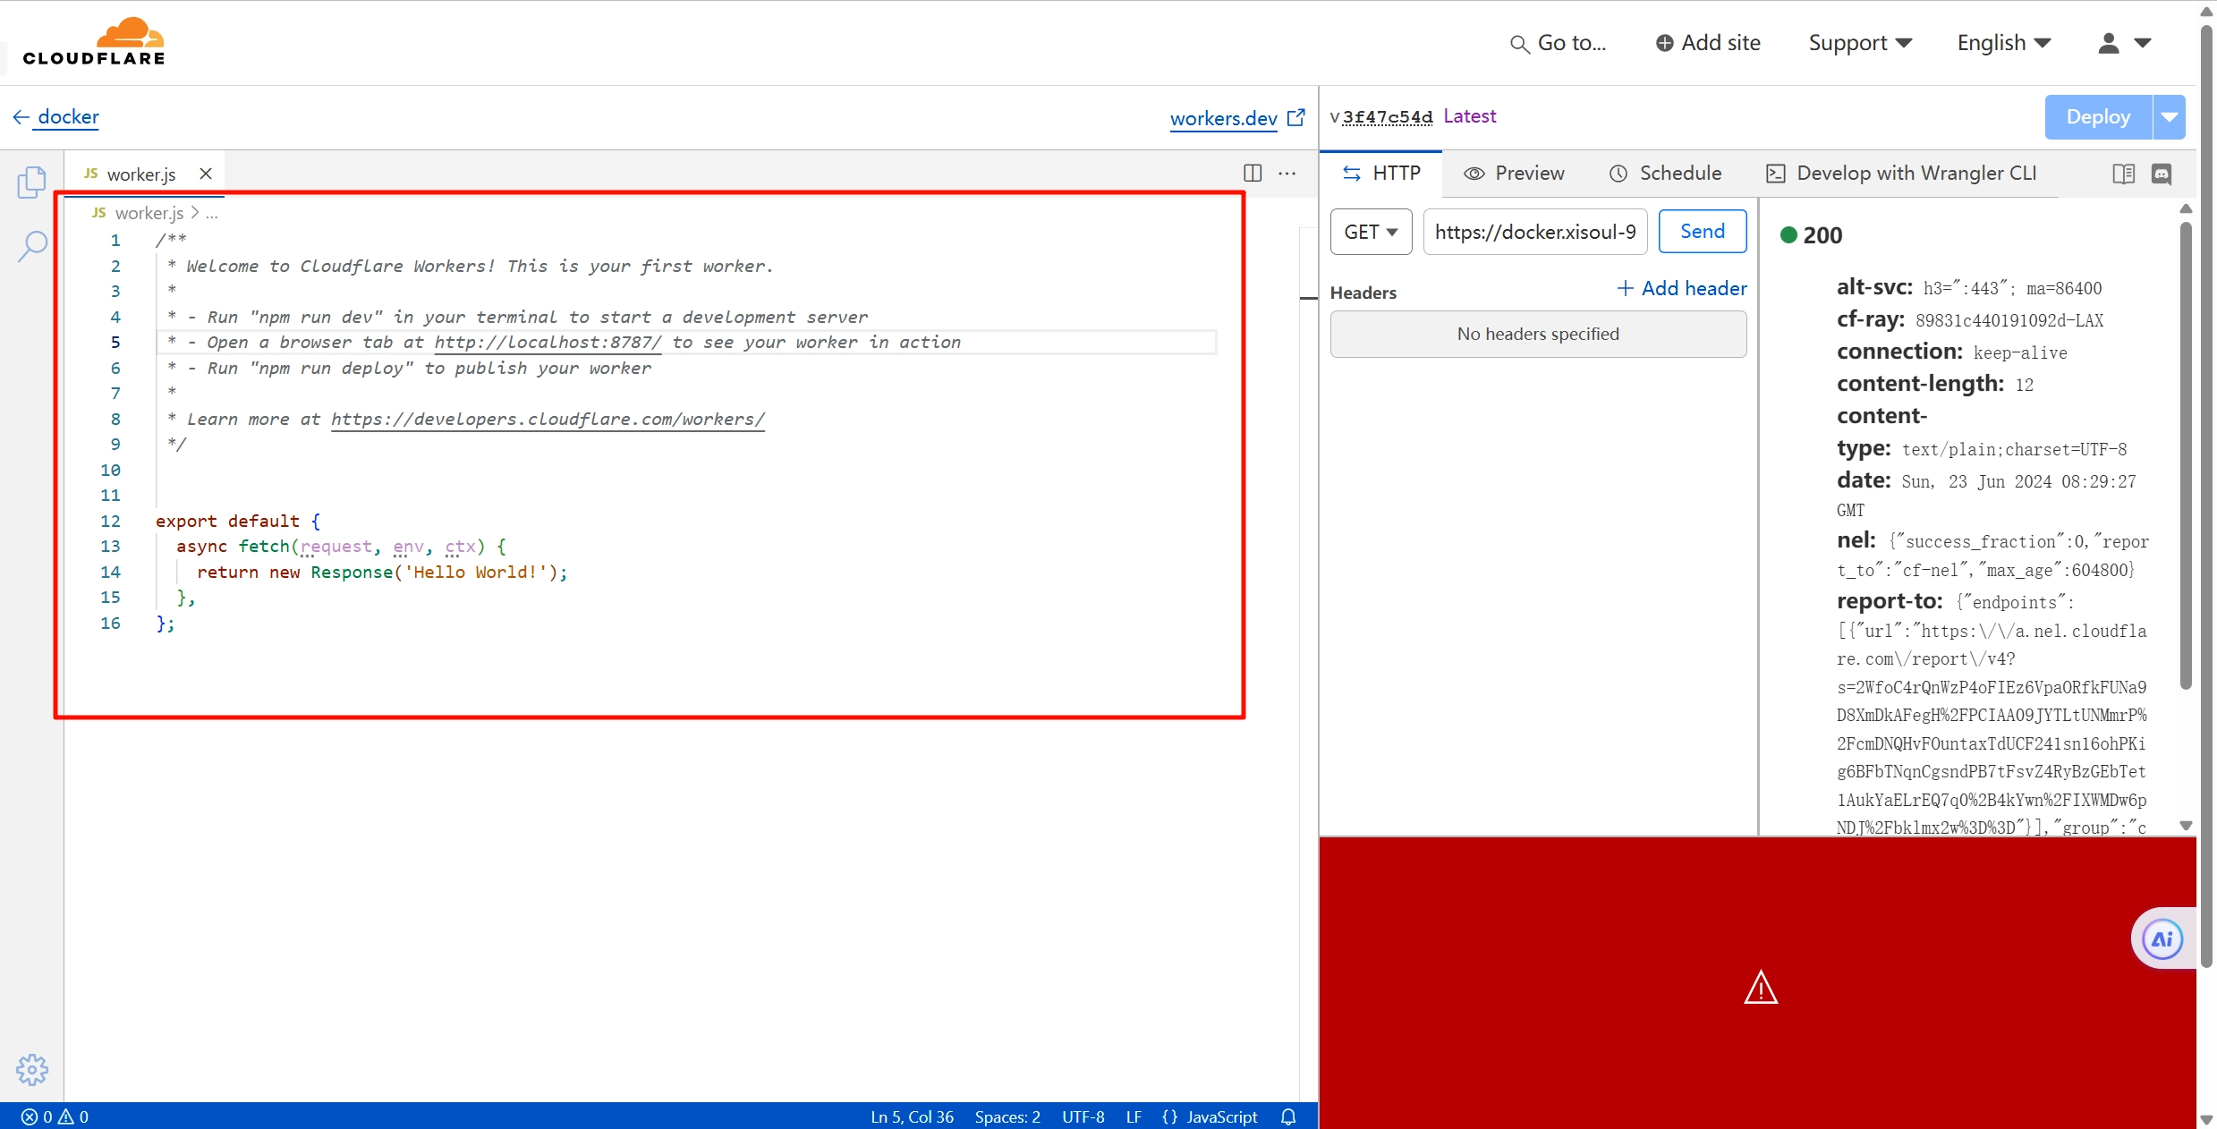The image size is (2217, 1129).
Task: Open the Cloudflare logo home link
Action: [x=94, y=42]
